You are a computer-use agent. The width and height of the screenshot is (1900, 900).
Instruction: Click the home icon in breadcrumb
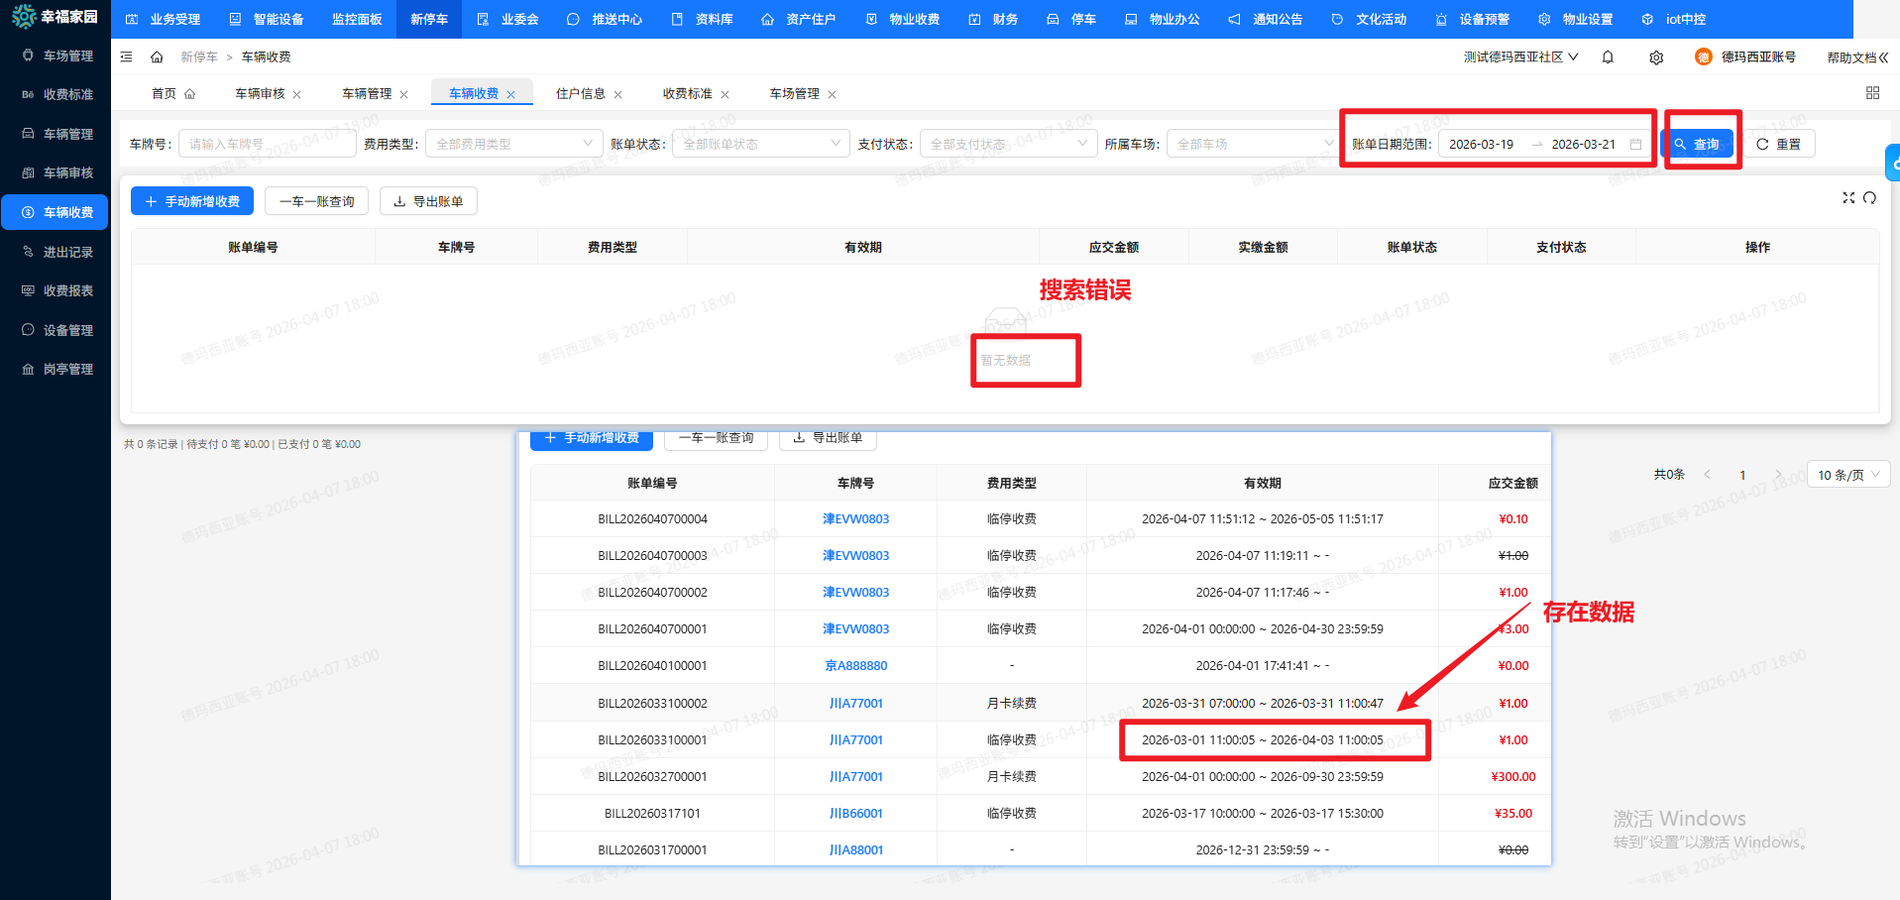click(x=157, y=57)
